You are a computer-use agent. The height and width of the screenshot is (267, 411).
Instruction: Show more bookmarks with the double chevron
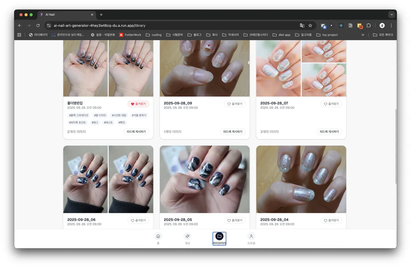click(x=363, y=35)
